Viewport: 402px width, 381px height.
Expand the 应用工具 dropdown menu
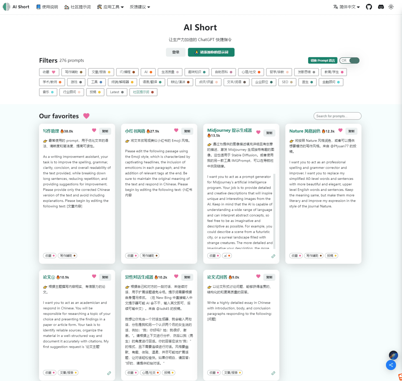pyautogui.click(x=110, y=7)
